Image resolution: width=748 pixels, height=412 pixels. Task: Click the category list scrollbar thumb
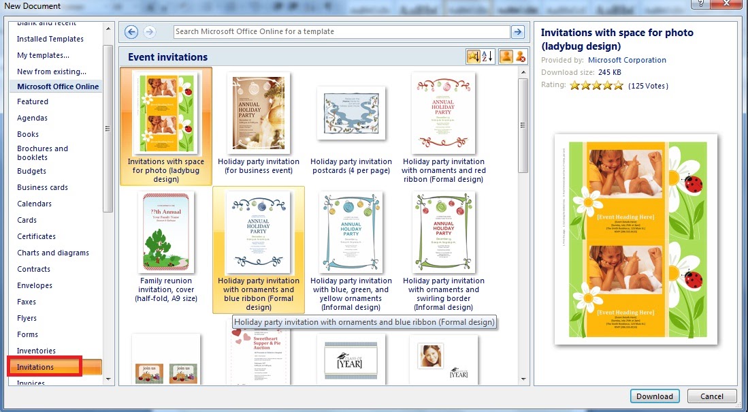click(108, 129)
